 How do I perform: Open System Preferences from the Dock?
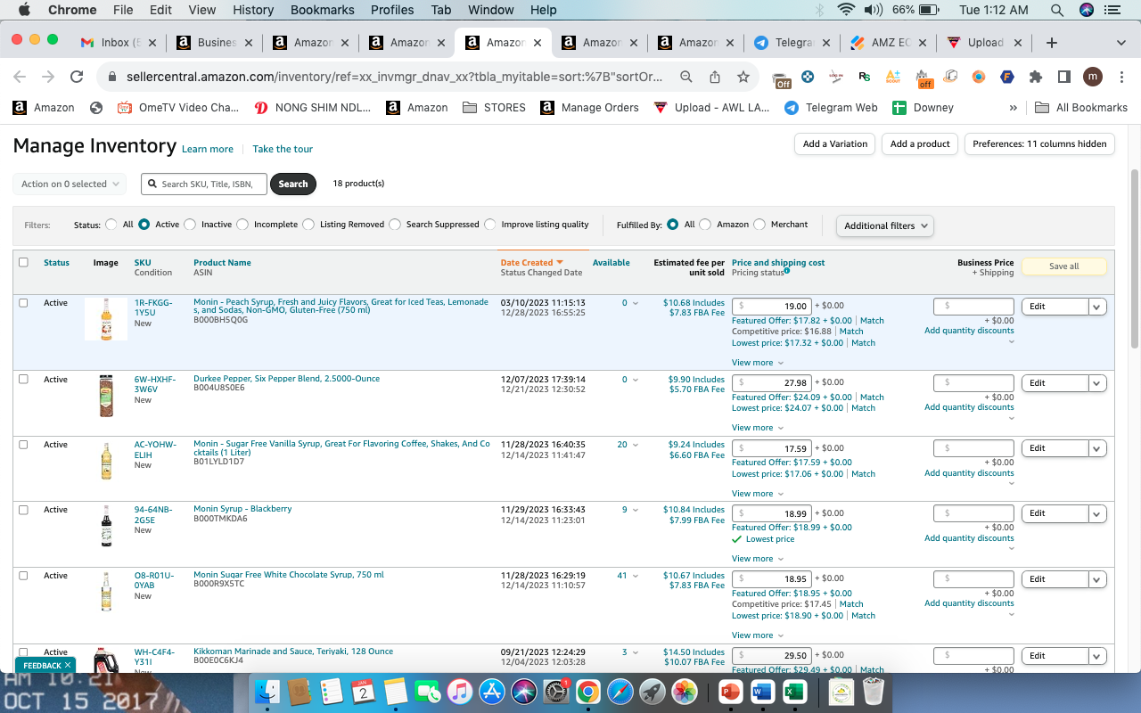point(556,692)
